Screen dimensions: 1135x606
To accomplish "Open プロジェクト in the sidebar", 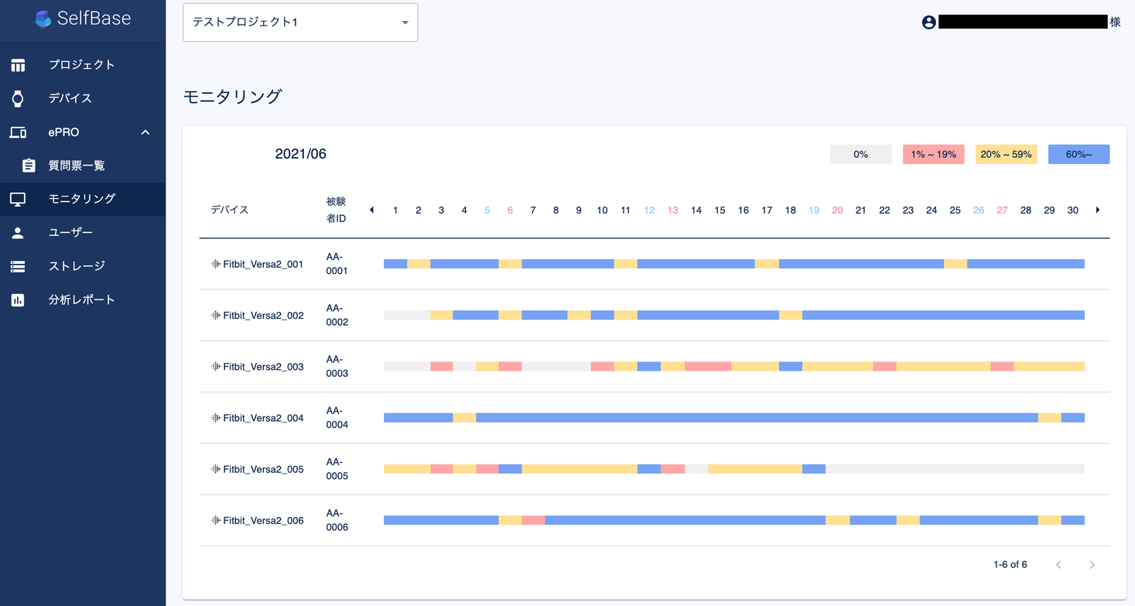I will [83, 65].
